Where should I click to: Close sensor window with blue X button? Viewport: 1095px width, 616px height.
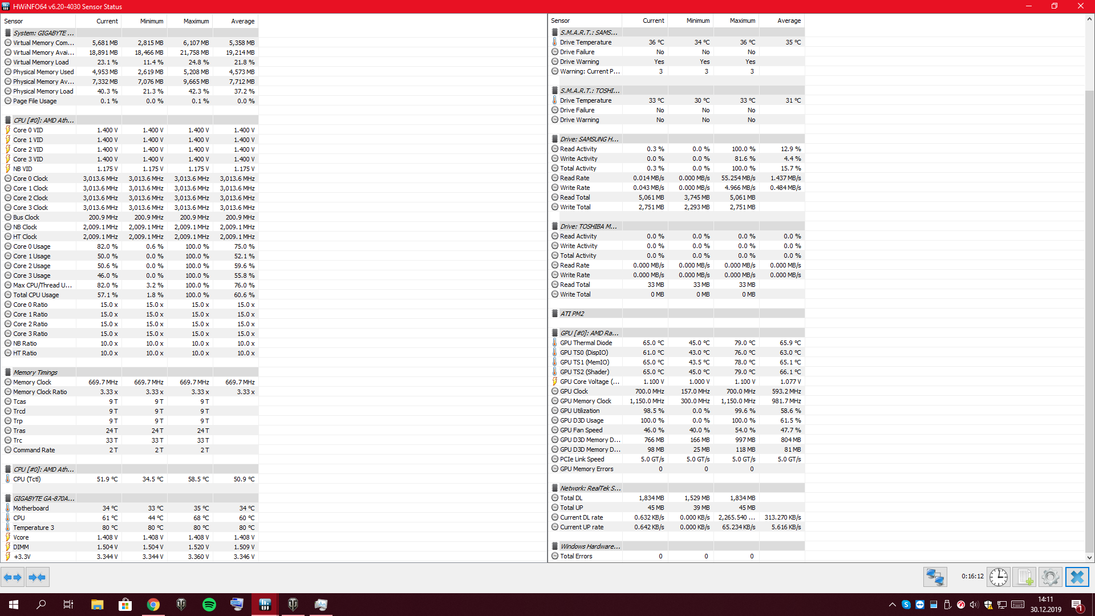click(1077, 577)
